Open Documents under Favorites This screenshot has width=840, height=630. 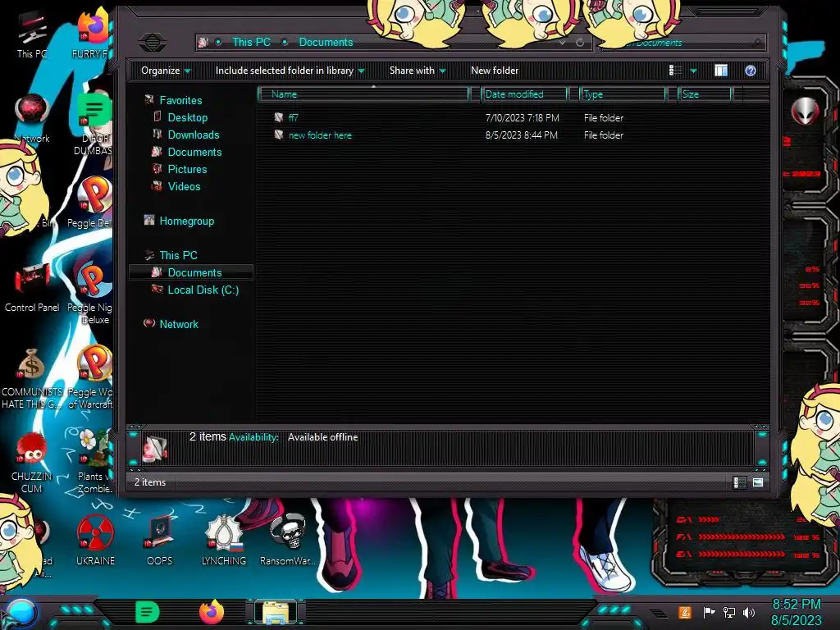[194, 152]
